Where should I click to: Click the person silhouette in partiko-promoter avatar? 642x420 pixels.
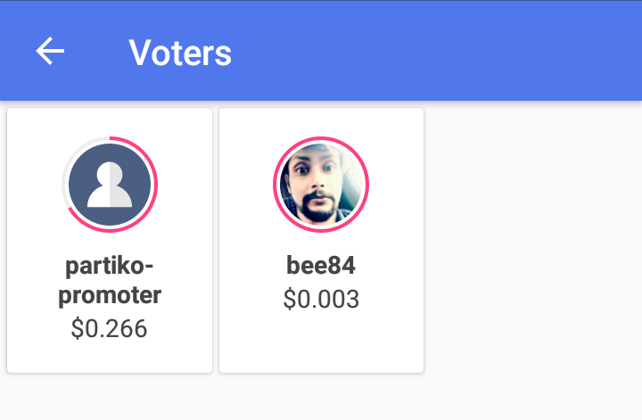pos(110,185)
